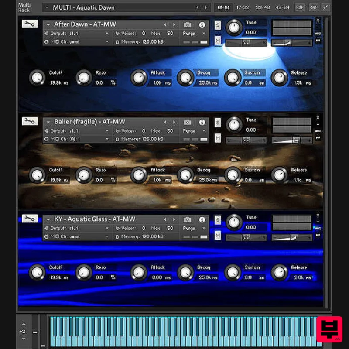The width and height of the screenshot is (349, 349).
Task: Purge samples for After Dawn
Action: tap(188, 33)
